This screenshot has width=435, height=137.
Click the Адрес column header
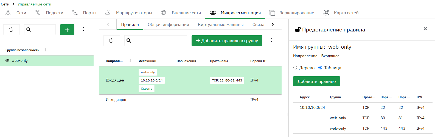coord(305,97)
